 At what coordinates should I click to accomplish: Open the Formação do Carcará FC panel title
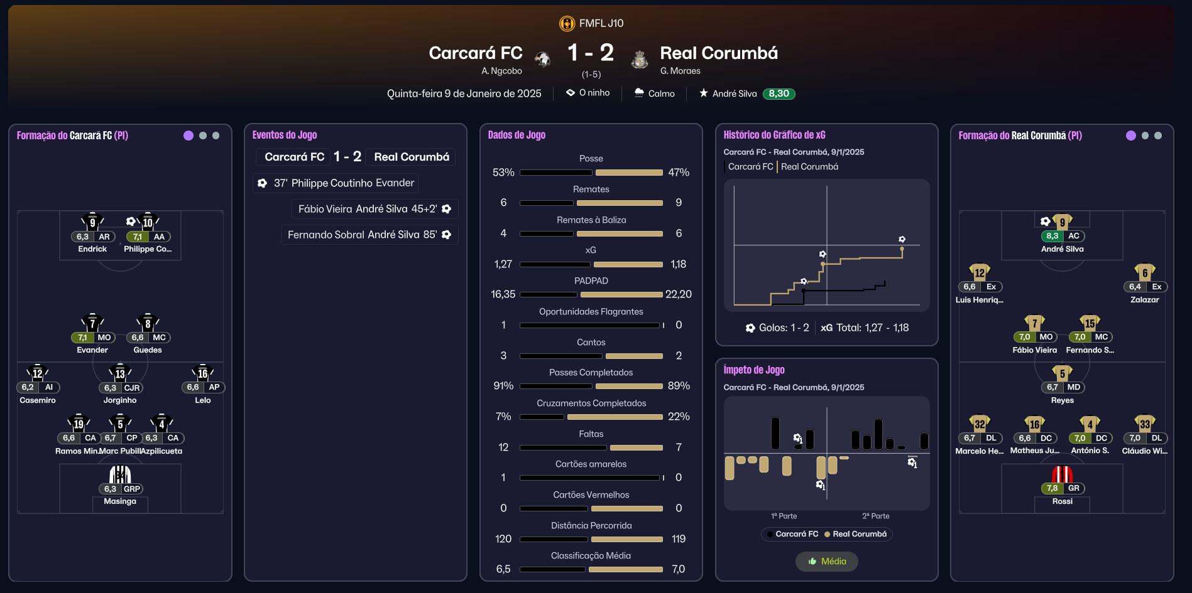coord(72,136)
